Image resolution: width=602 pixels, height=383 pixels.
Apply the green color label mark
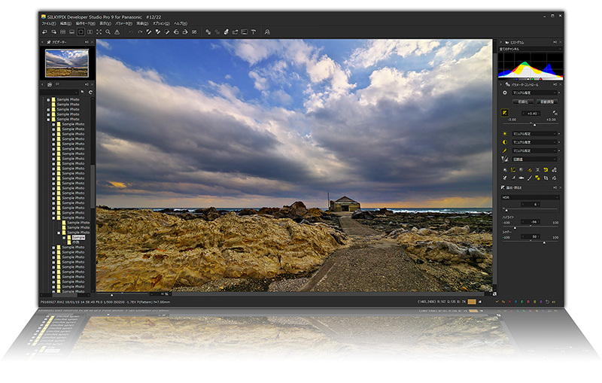tap(521, 302)
